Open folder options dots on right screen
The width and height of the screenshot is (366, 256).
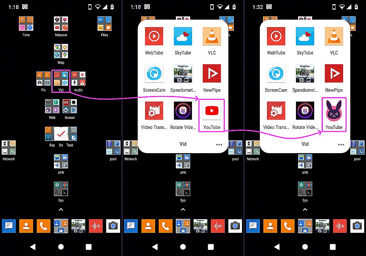pos(341,145)
